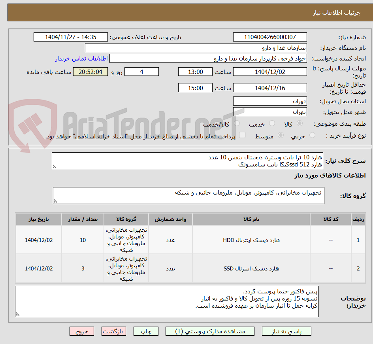Screen dimensions: 373x344
Task: Click the deadline time 13:00 field
Action: point(195,72)
